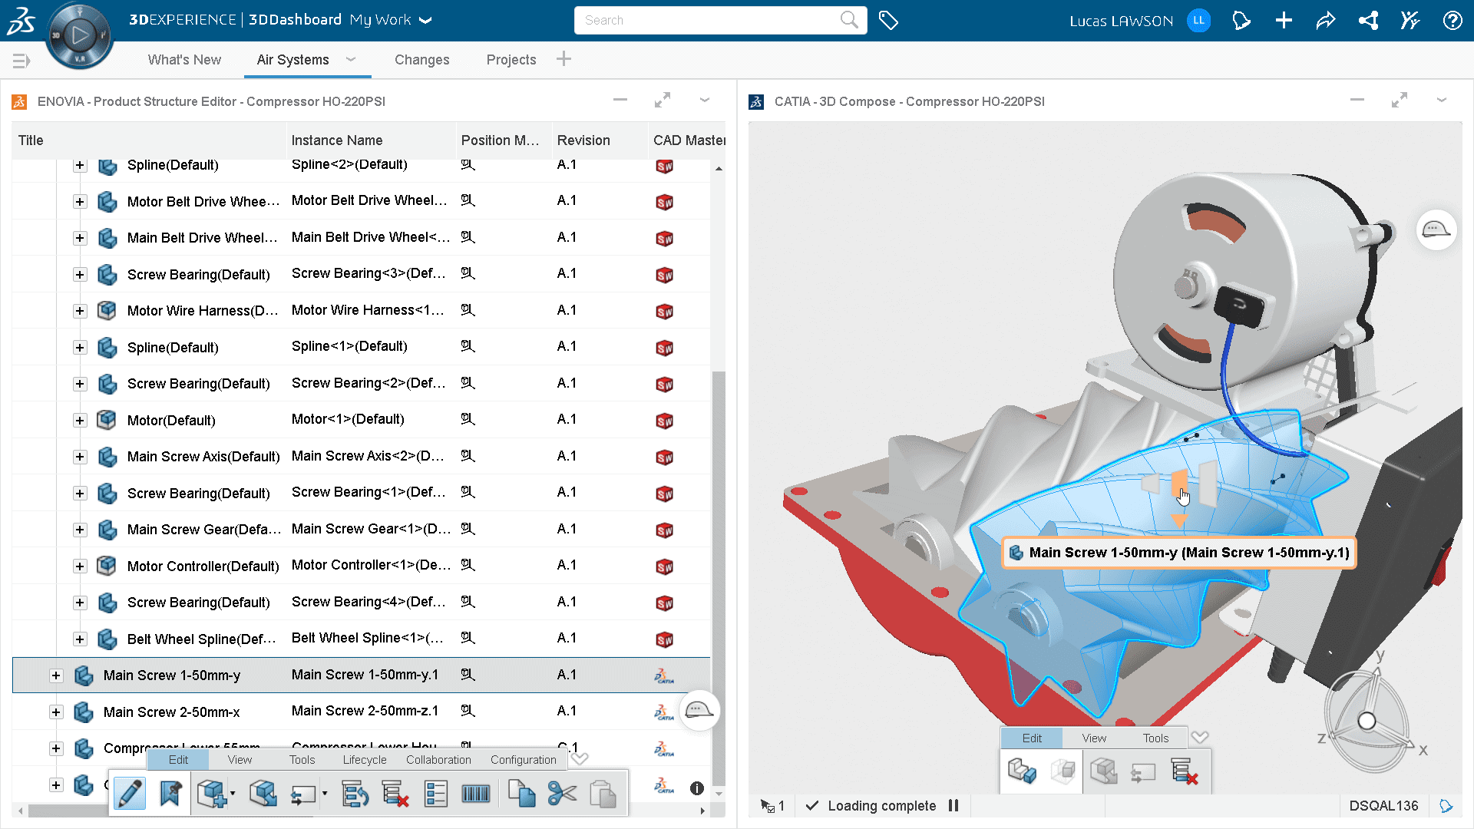Expand the Motor(Default) component entry
Image resolution: width=1474 pixels, height=829 pixels.
81,420
